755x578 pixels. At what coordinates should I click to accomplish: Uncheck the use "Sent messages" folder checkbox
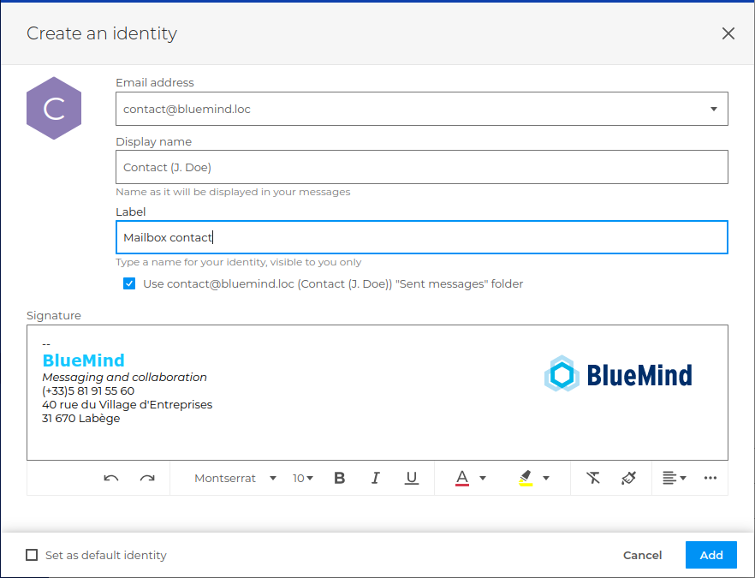pos(129,283)
